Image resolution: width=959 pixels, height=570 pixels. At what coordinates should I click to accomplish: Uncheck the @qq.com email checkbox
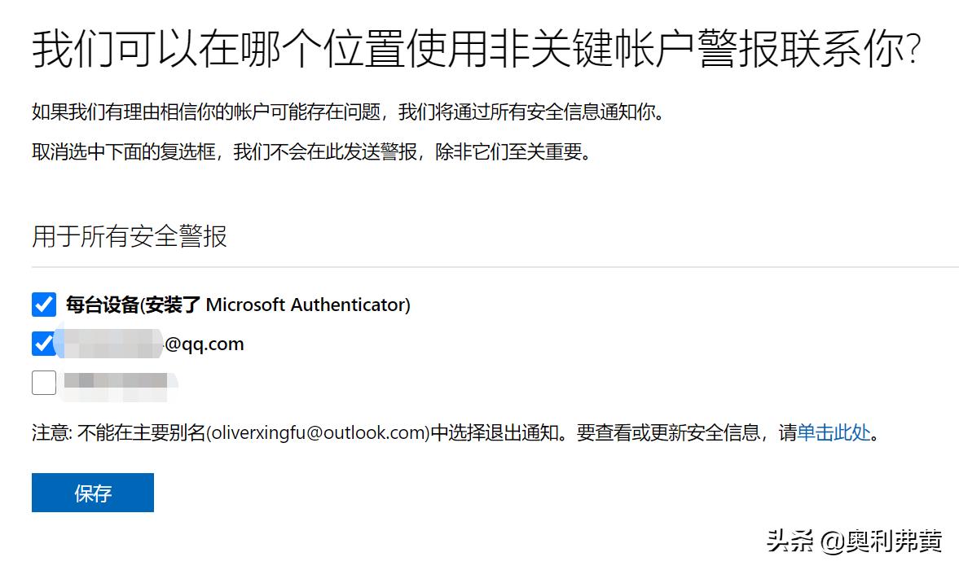44,344
